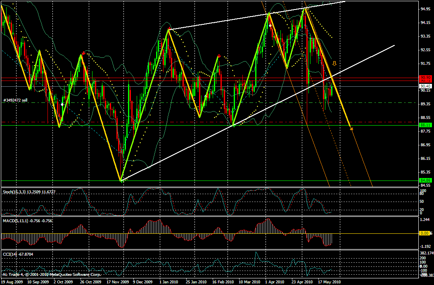Click the green 84.66 price level label
The width and height of the screenshot is (434, 285).
[x=426, y=180]
